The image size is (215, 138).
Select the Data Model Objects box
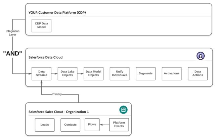click(x=94, y=73)
